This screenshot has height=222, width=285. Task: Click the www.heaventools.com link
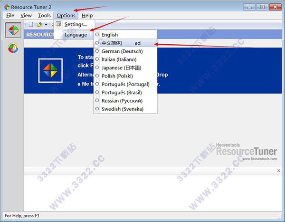pyautogui.click(x=260, y=159)
